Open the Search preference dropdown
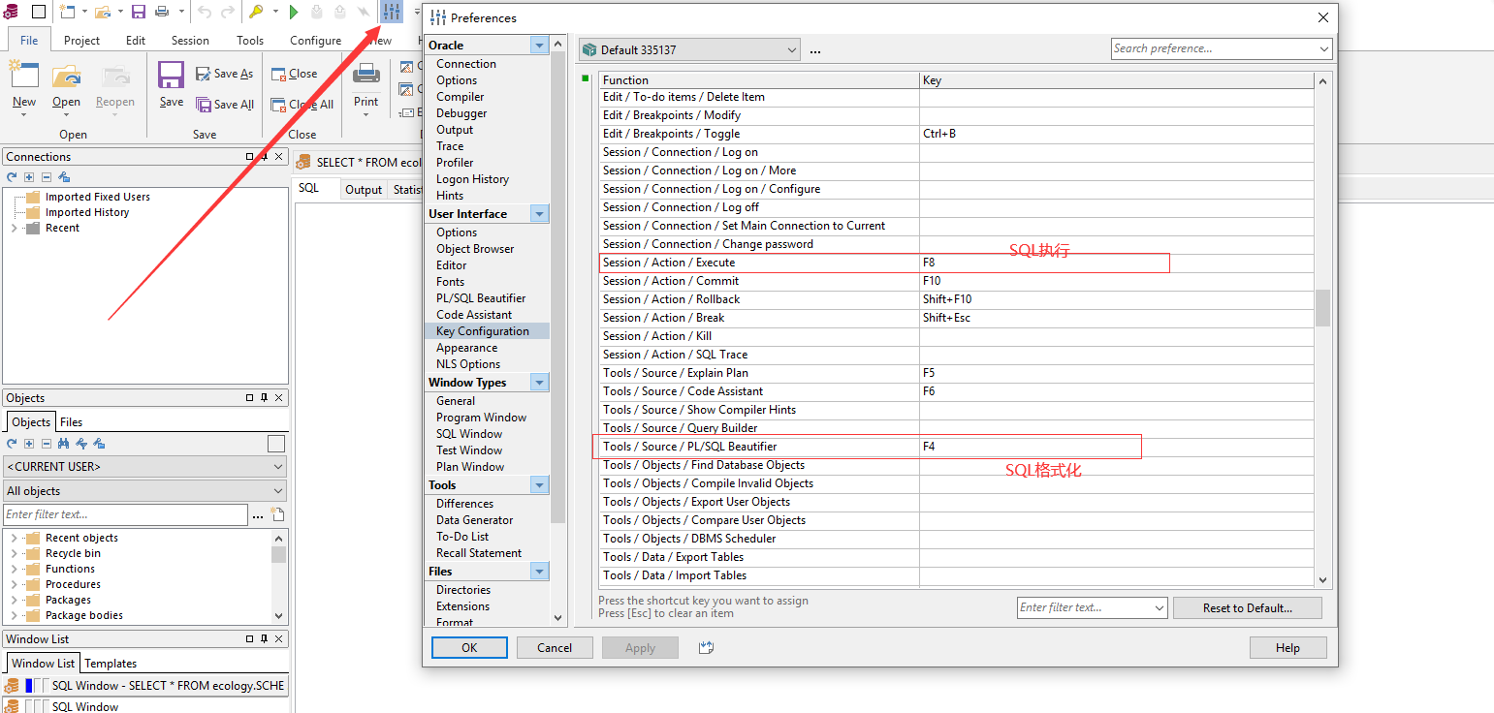The width and height of the screenshot is (1494, 713). (1324, 48)
